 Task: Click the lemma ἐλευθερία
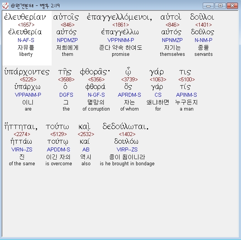coord(25,32)
